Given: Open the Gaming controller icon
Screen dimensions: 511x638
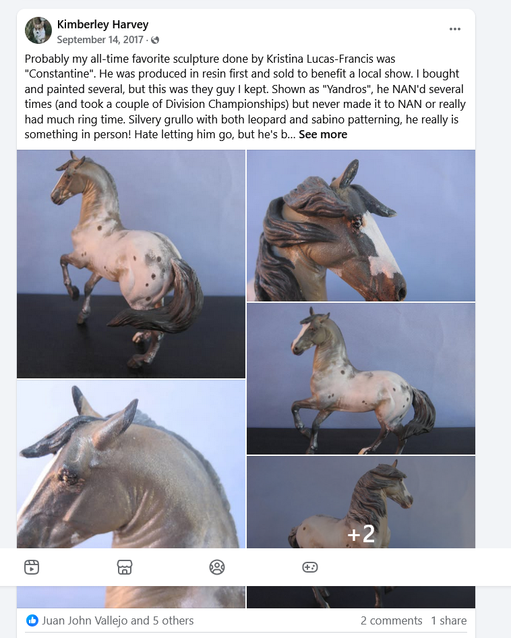Looking at the screenshot, I should [309, 567].
